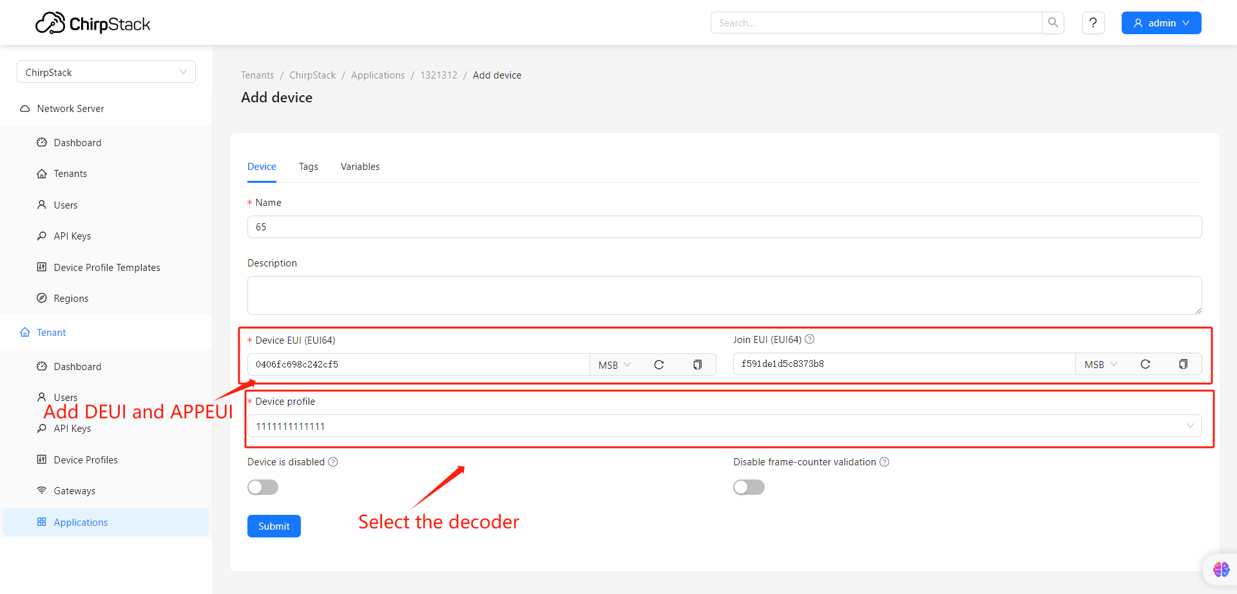Click the ChirpStack logo
Screen dimensions: 1237x594
[93, 24]
